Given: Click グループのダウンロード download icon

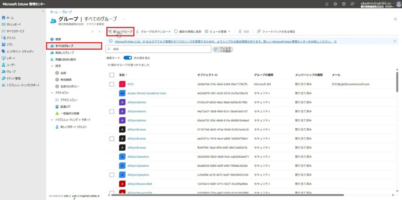Looking at the screenshot, I should pyautogui.click(x=138, y=31).
